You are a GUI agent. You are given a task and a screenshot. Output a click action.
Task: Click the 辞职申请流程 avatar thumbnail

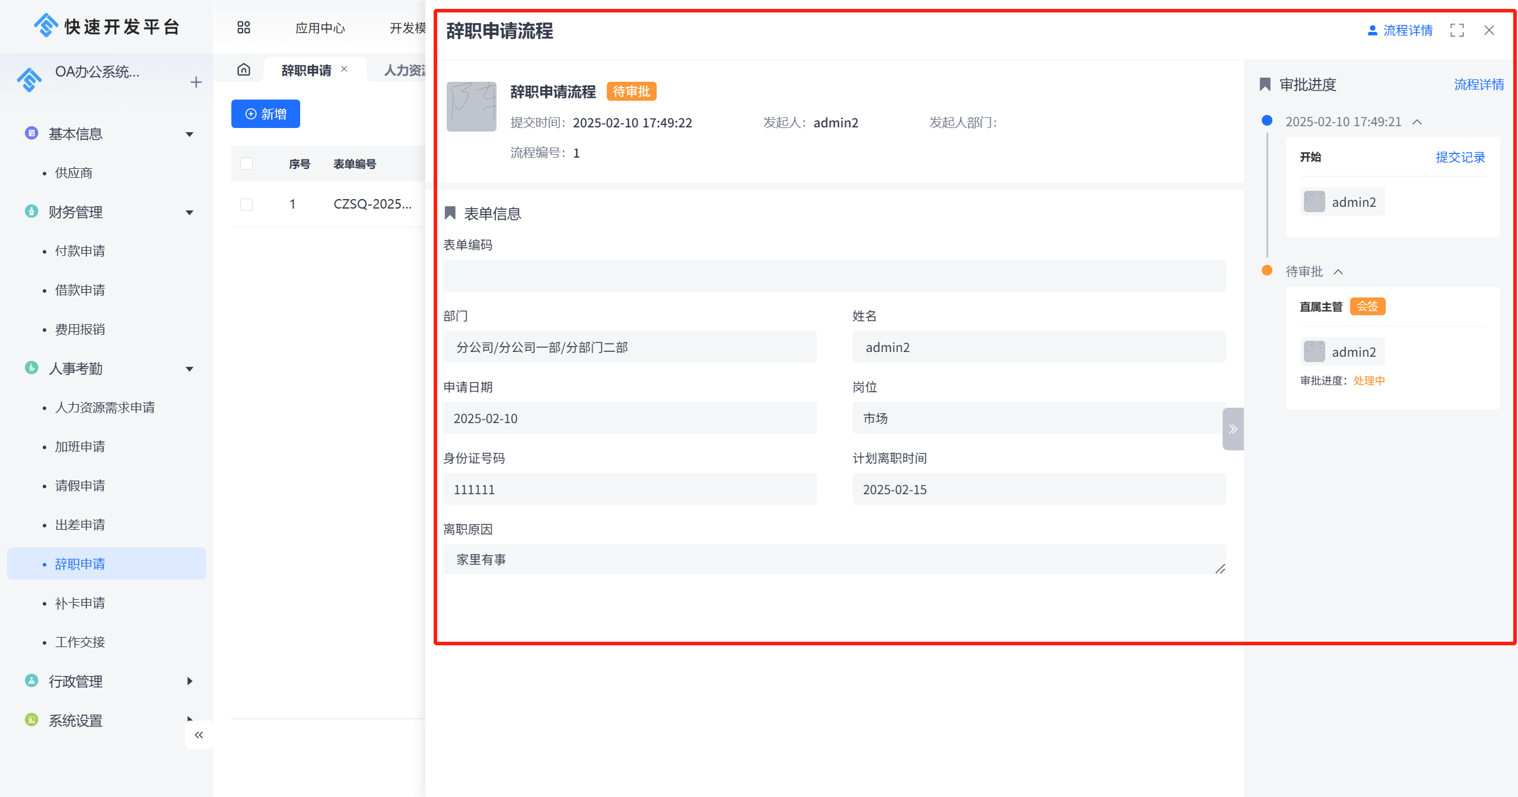click(471, 107)
